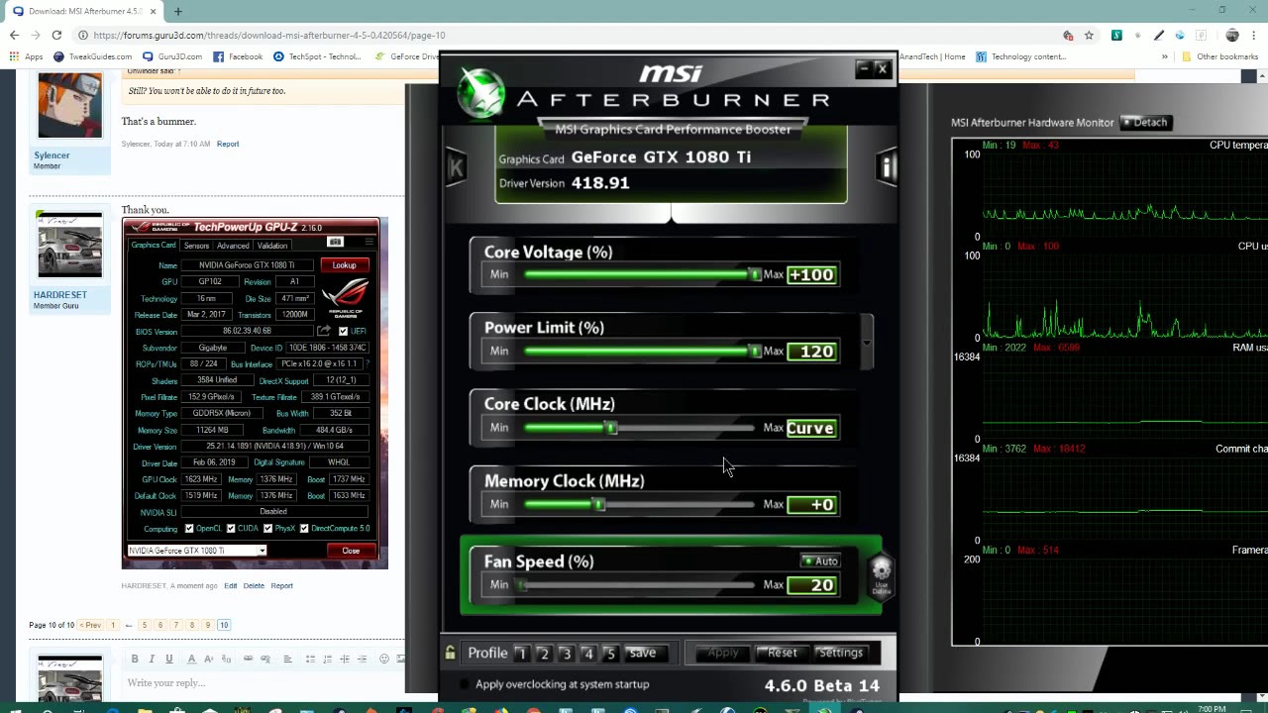Click the bulleted list icon in reply editor
Viewport: 1268px width, 713px height.
coord(310,659)
